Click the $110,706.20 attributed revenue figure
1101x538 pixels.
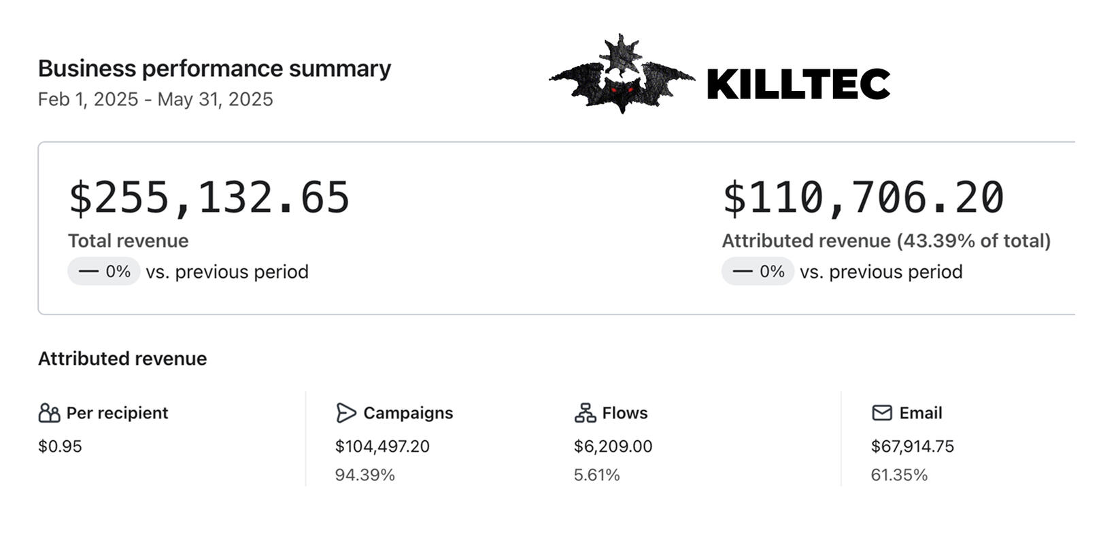862,198
